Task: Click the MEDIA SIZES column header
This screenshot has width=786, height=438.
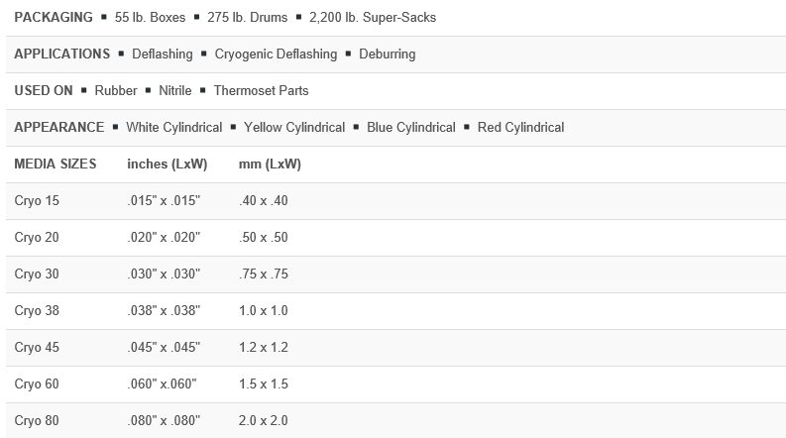Action: [x=56, y=164]
